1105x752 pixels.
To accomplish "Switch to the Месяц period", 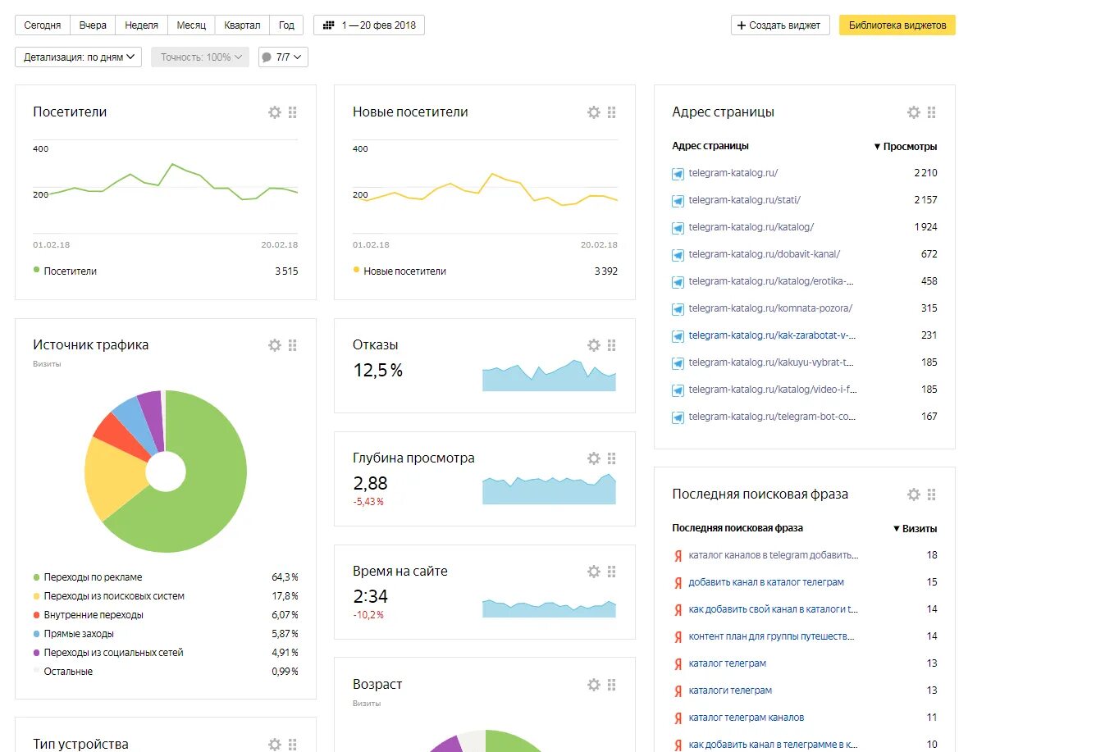I will click(x=191, y=25).
